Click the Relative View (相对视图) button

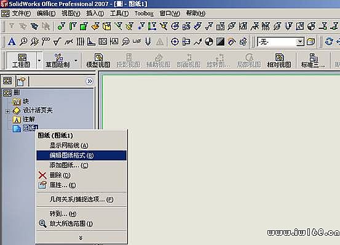pos(279,60)
